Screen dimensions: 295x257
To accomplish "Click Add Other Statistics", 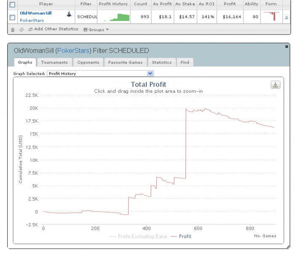I will (x=56, y=29).
